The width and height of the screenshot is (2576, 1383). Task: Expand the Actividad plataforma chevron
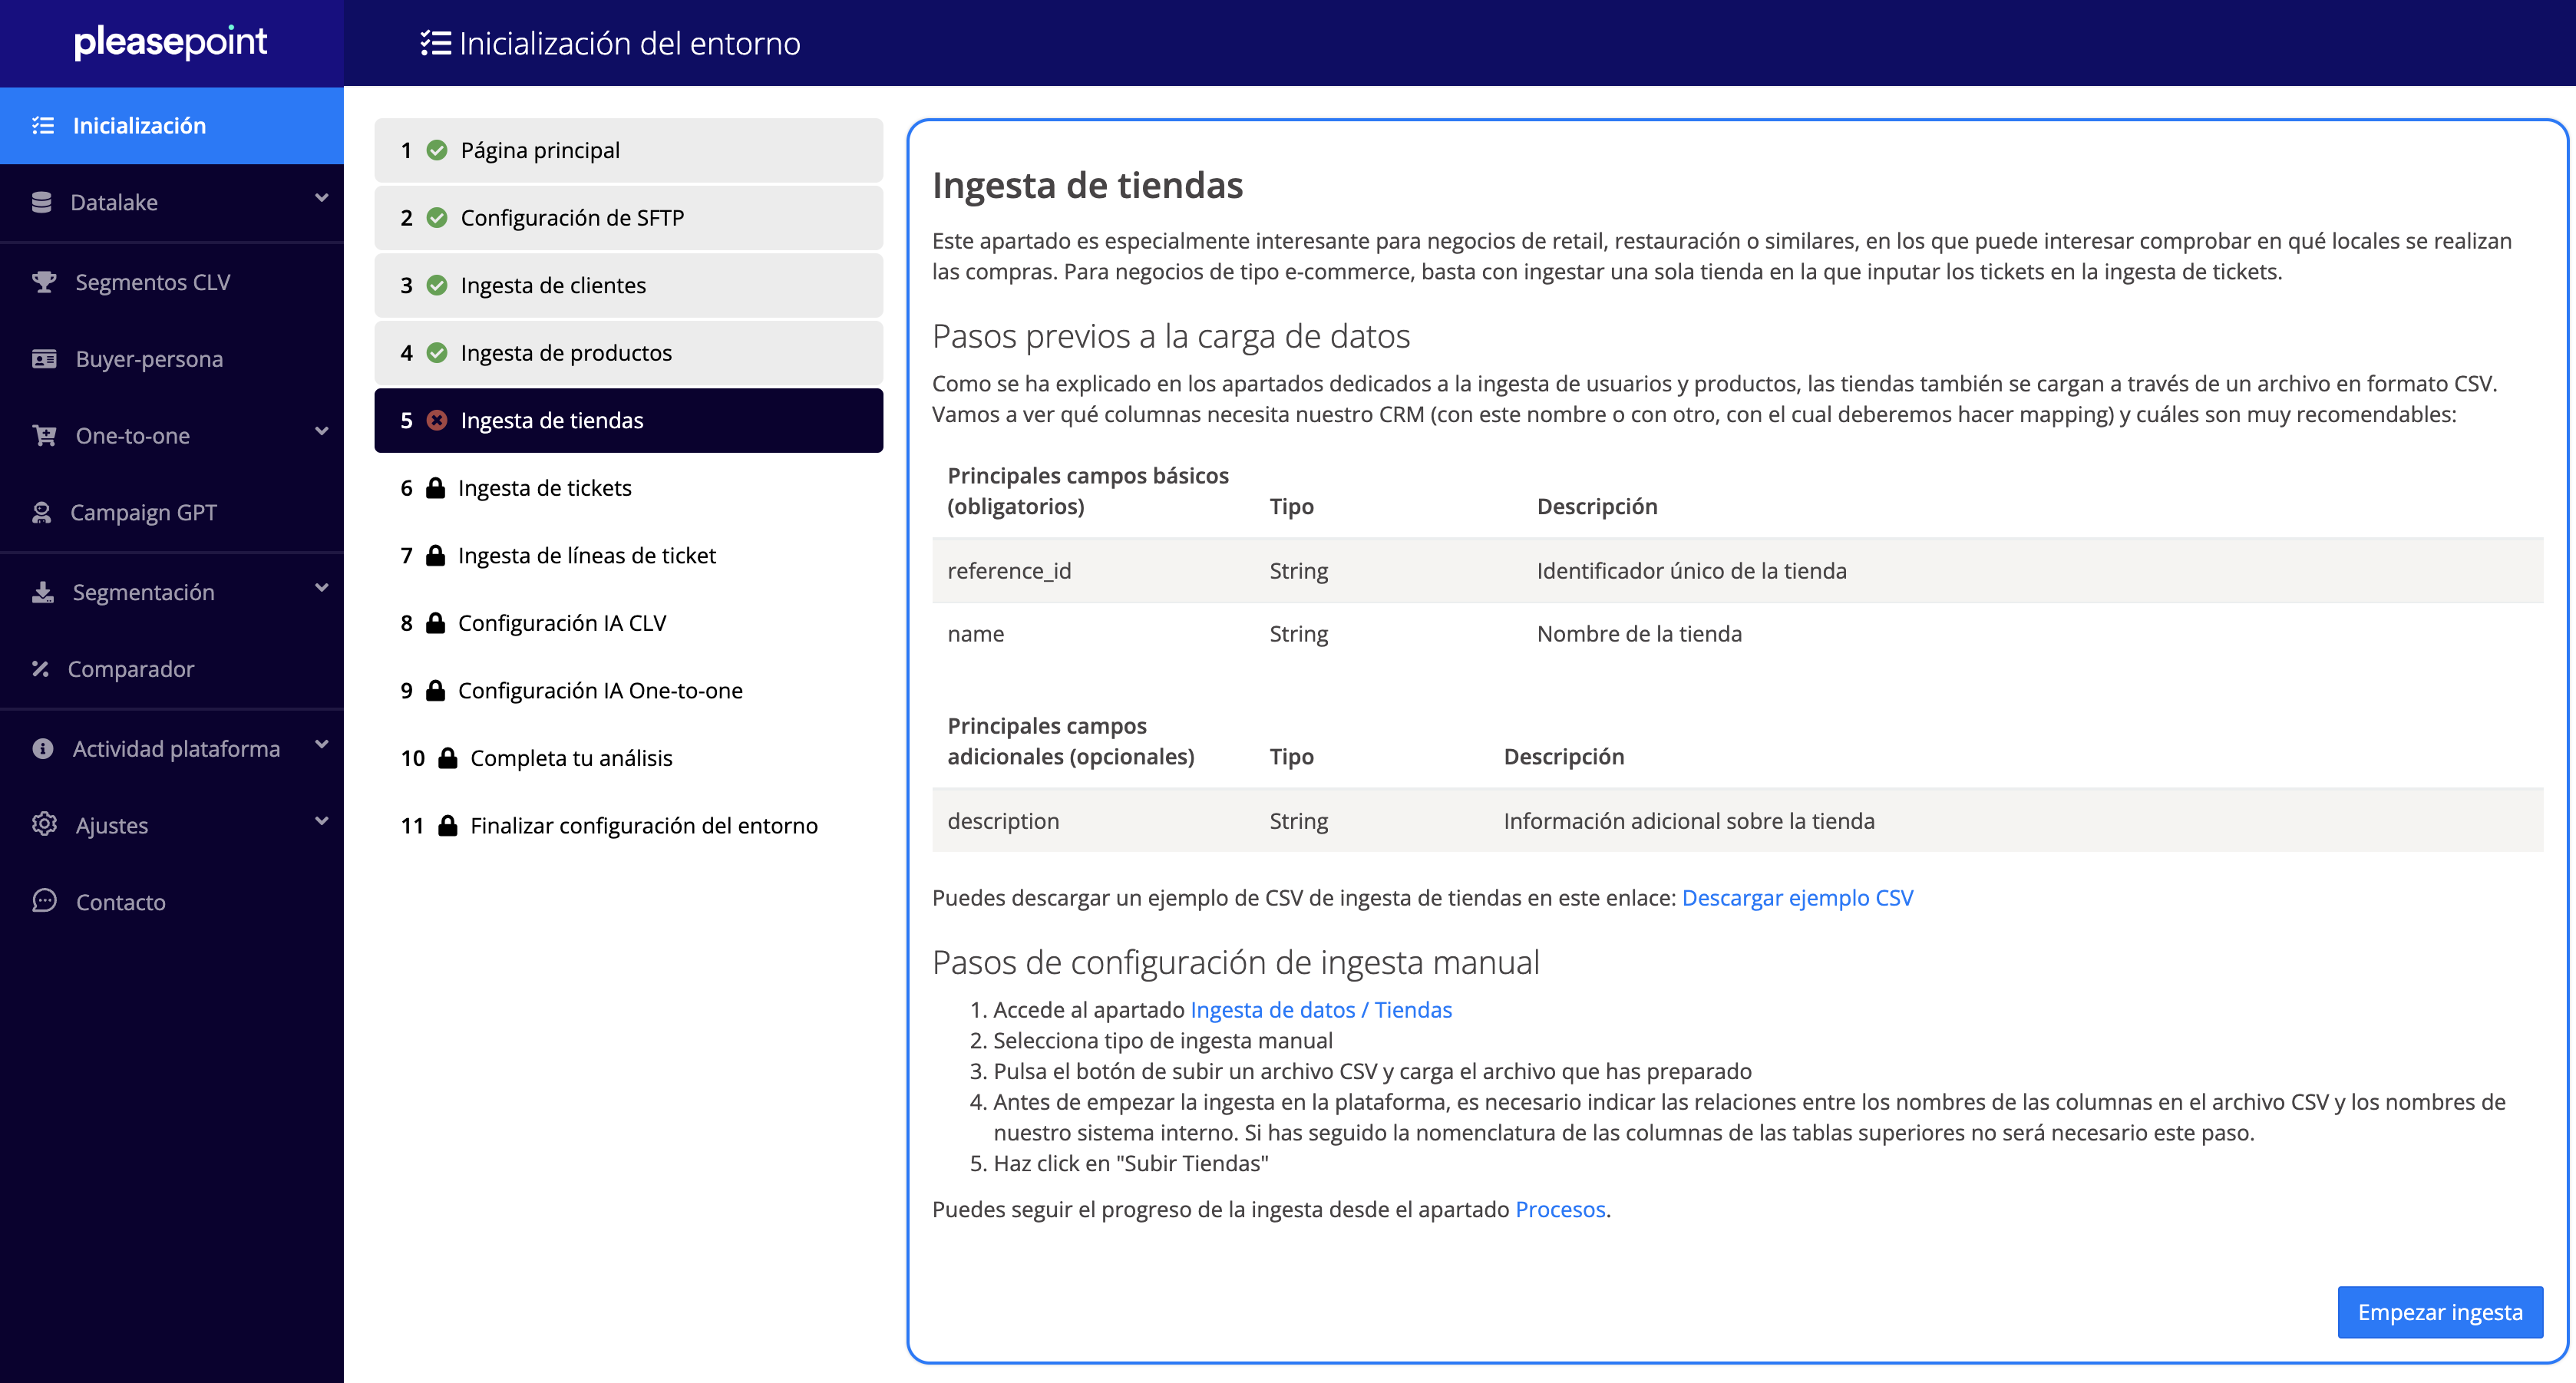click(x=321, y=745)
